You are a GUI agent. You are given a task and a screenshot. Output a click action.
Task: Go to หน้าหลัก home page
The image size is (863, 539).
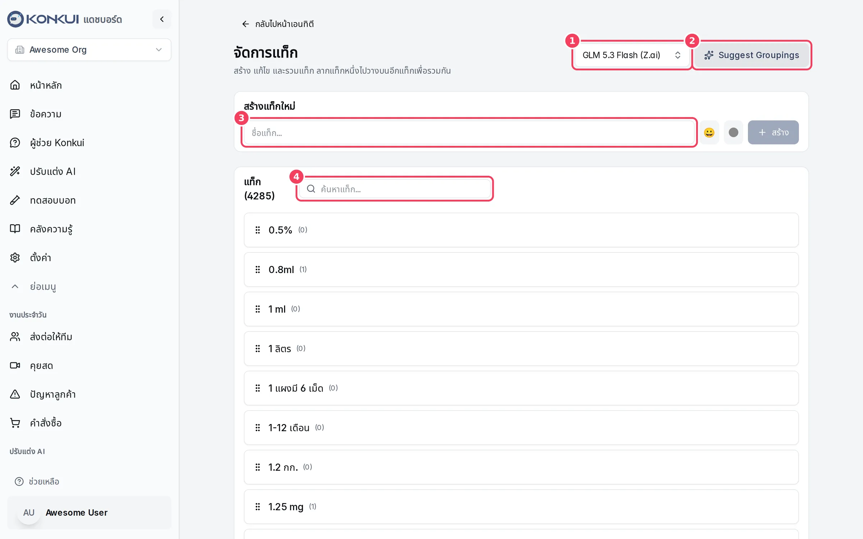click(46, 85)
